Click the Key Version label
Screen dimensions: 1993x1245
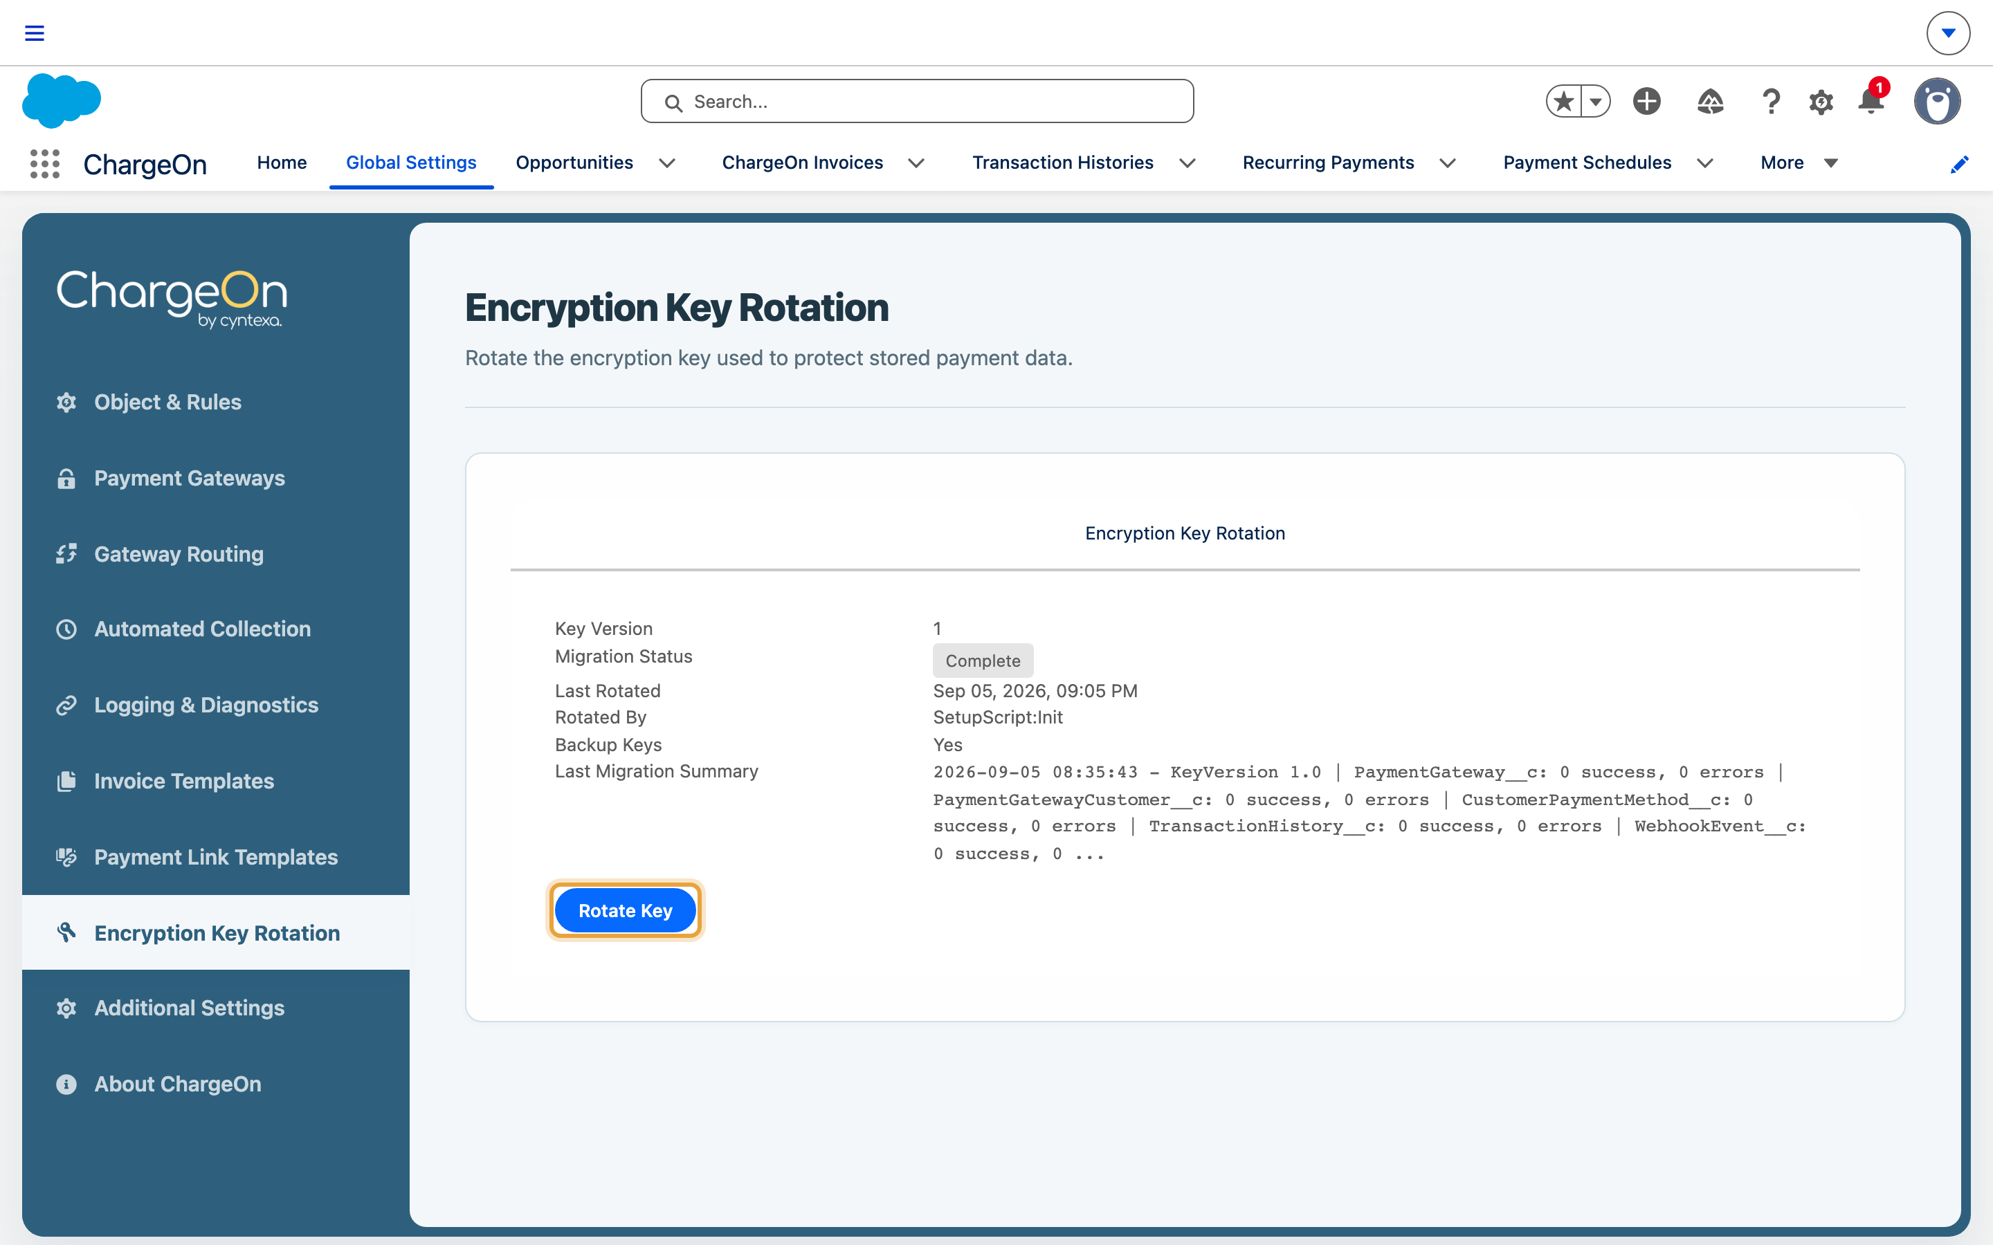[x=603, y=628]
